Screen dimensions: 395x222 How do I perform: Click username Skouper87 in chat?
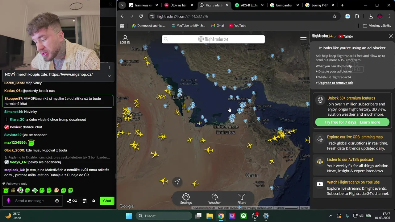[x=14, y=98]
